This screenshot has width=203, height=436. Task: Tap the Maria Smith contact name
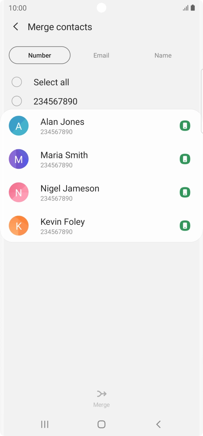point(64,155)
